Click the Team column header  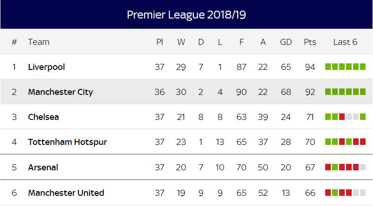pos(39,42)
